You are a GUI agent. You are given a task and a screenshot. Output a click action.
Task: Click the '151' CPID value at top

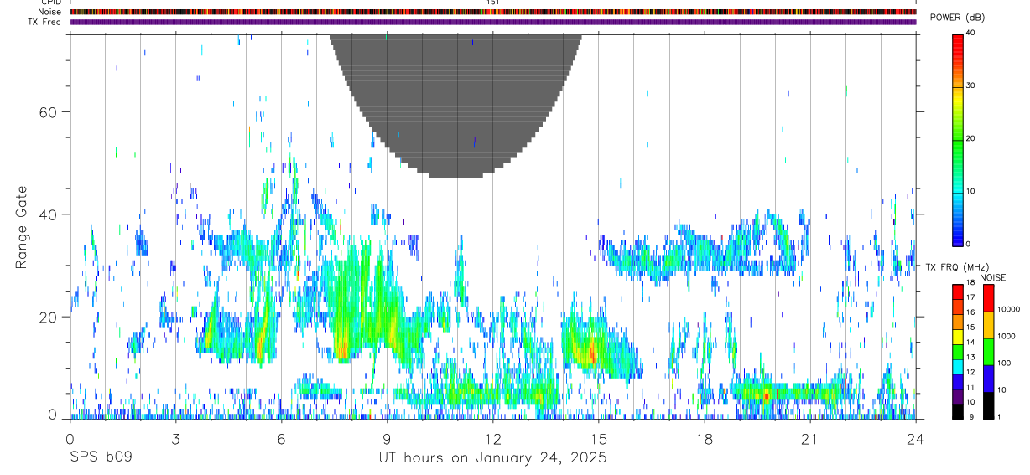tap(492, 3)
